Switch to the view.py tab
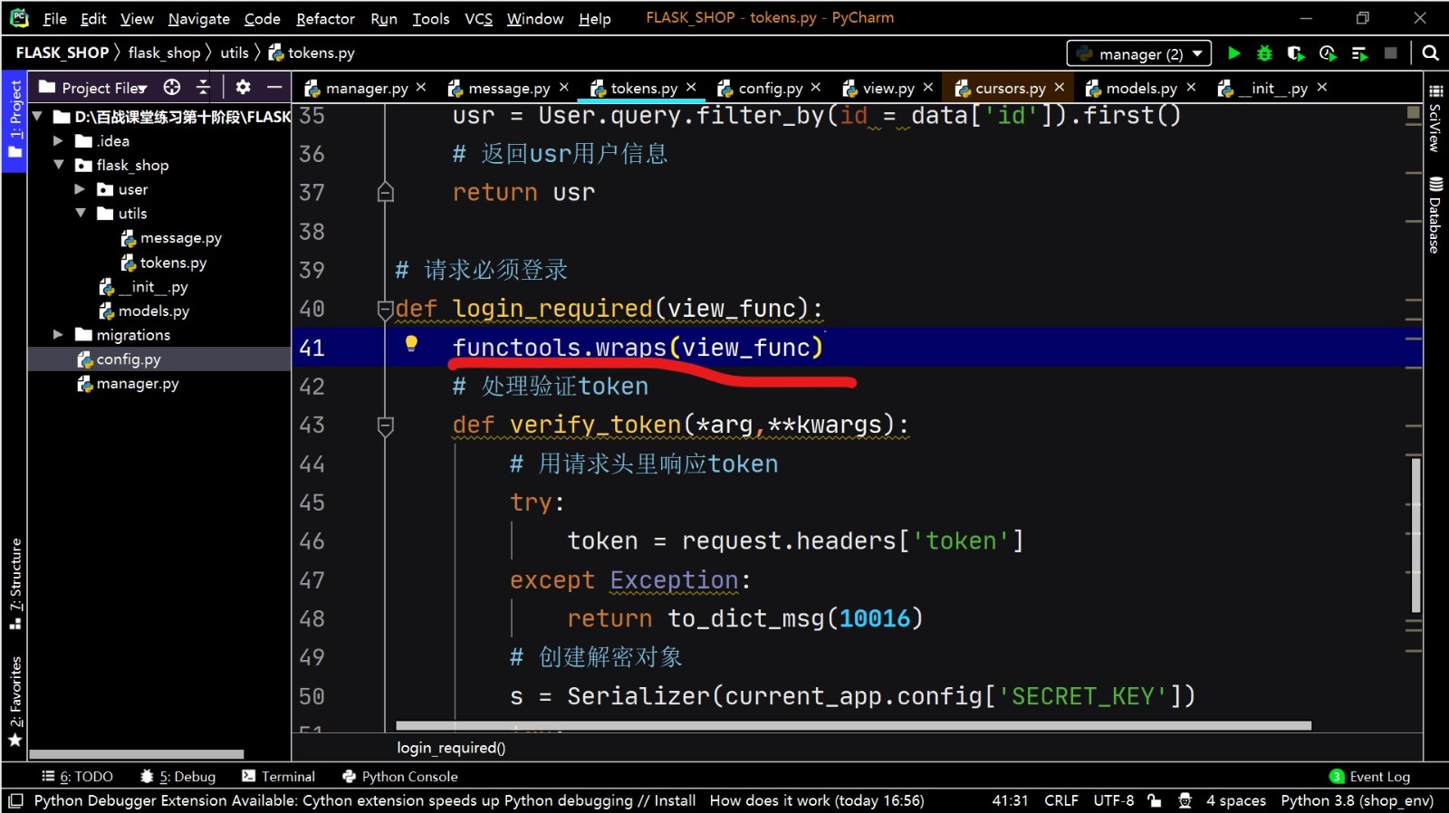The width and height of the screenshot is (1449, 813). pos(888,88)
